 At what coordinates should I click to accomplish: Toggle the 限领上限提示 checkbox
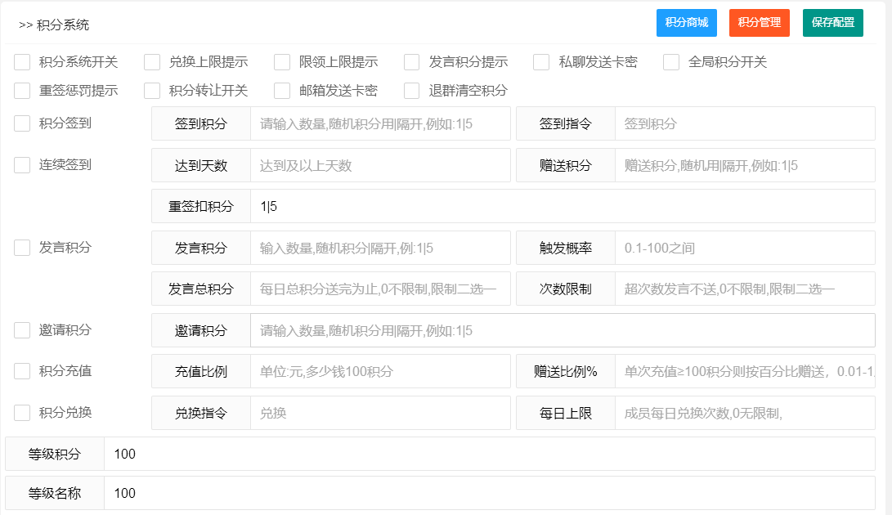pos(282,62)
